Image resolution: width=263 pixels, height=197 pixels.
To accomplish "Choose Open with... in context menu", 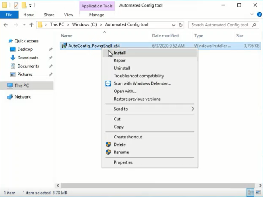I will (150, 91).
